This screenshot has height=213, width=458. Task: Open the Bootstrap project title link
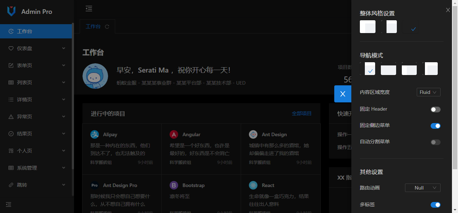pyautogui.click(x=193, y=185)
